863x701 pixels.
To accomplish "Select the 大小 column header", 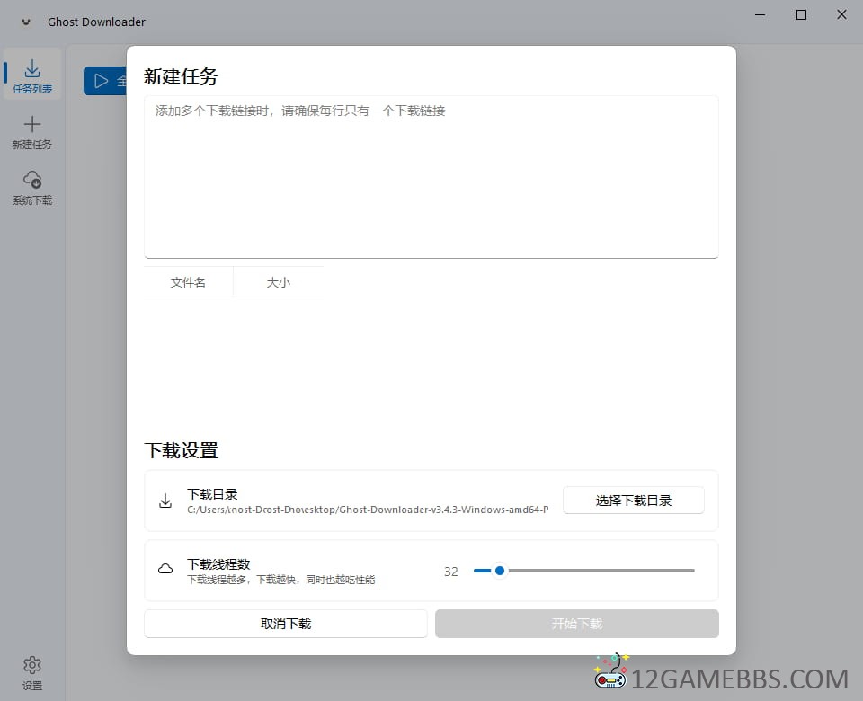I will pyautogui.click(x=279, y=282).
